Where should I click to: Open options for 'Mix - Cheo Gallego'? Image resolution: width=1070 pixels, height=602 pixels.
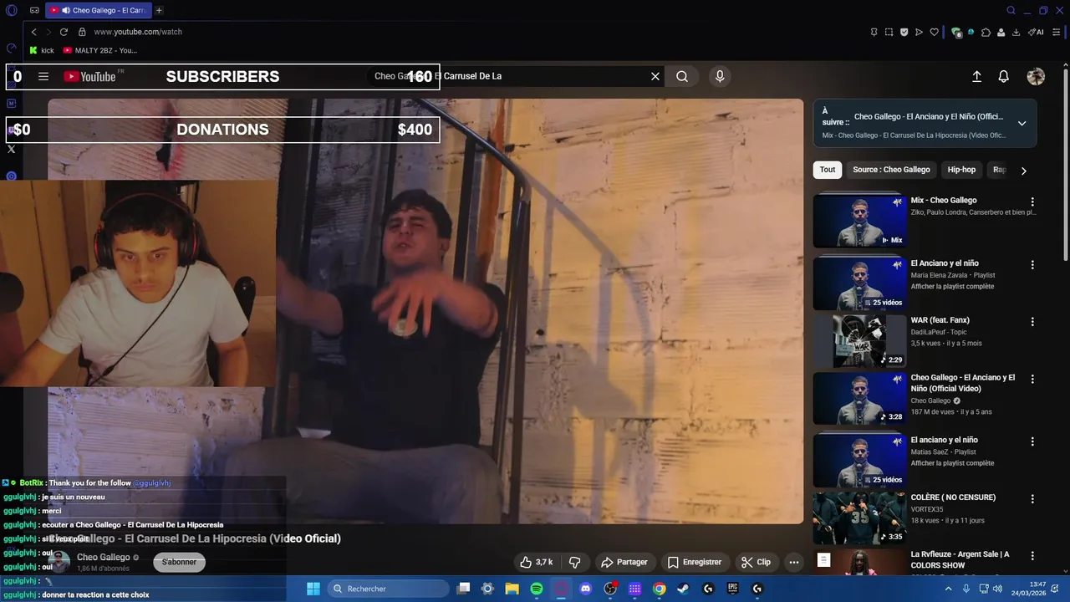(x=1032, y=202)
